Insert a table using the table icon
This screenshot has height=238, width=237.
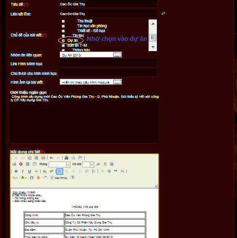pyautogui.click(x=34, y=164)
